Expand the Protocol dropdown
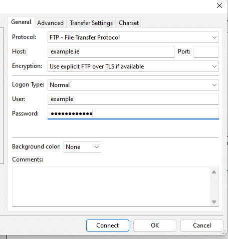 (133, 37)
